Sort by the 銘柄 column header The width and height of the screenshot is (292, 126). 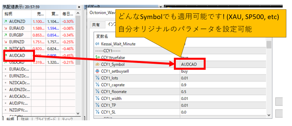point(17,14)
